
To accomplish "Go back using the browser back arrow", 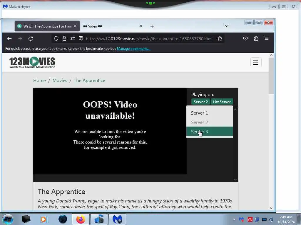I will [9, 39].
